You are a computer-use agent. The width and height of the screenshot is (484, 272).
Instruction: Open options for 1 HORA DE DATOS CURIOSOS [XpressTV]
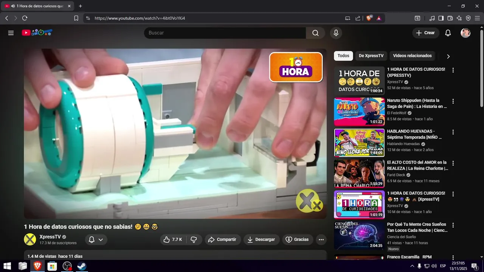(x=453, y=194)
